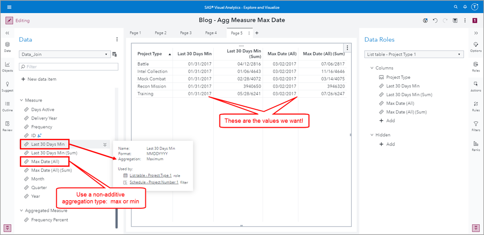484x235 pixels.
Task: Collapse the Measure group
Action: coord(22,100)
